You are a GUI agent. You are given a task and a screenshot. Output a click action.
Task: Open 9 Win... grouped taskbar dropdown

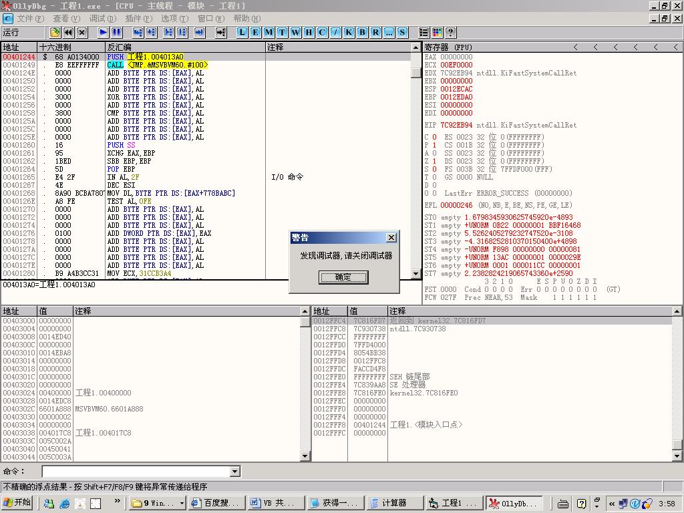pos(158,503)
